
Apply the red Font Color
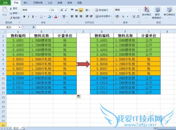pos(56,17)
